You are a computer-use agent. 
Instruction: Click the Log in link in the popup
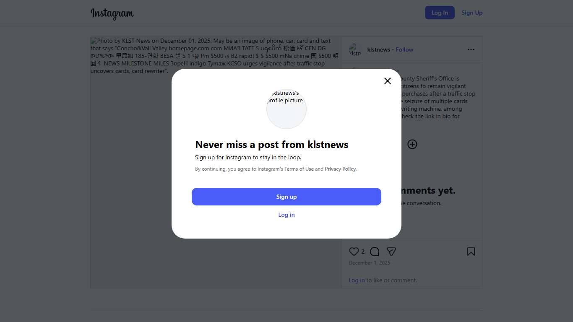(x=286, y=215)
